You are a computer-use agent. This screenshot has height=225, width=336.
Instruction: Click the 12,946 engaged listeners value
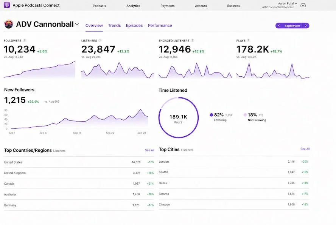pyautogui.click(x=175, y=49)
